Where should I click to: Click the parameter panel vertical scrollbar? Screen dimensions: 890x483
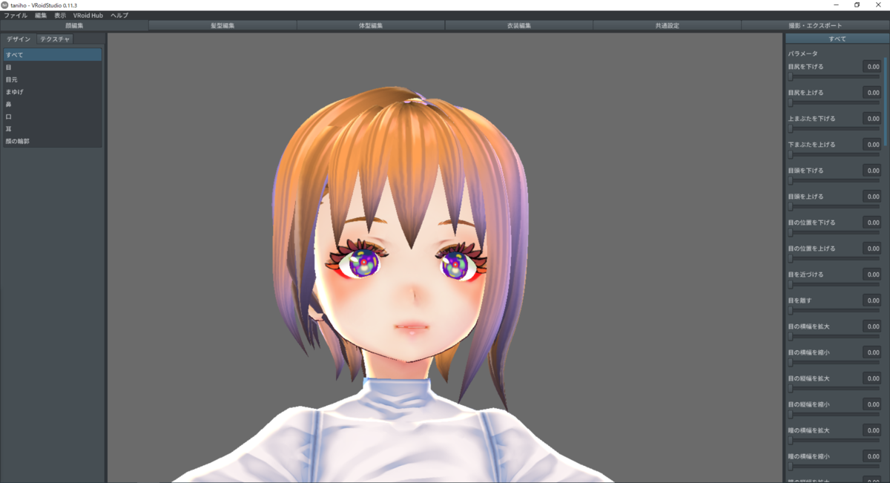(885, 102)
